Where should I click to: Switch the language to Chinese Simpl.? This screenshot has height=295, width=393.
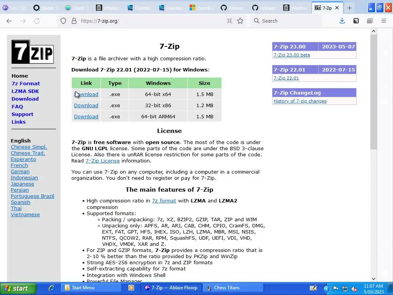(x=29, y=147)
